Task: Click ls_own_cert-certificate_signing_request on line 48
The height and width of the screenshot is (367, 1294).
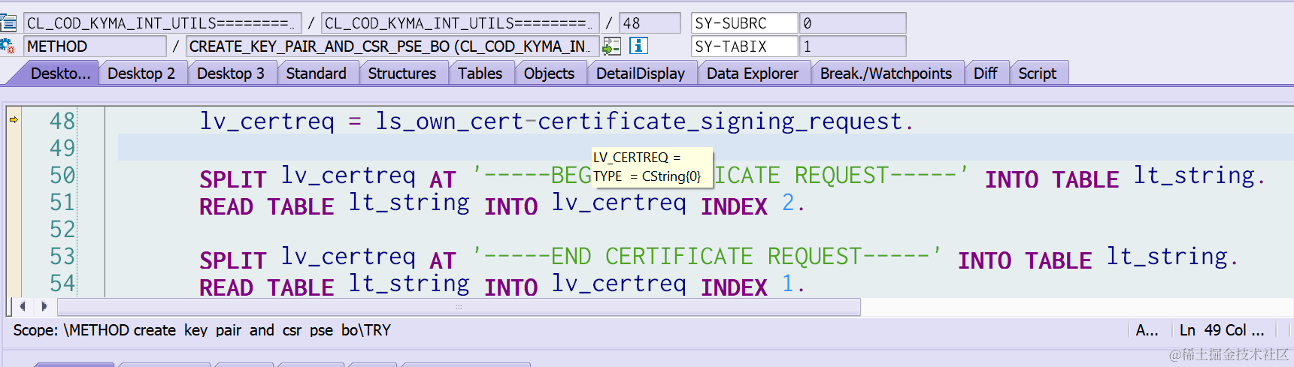Action: (639, 122)
